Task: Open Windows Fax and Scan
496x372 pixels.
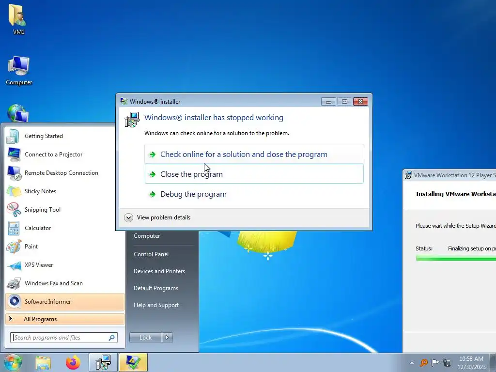Action: [x=64, y=283]
